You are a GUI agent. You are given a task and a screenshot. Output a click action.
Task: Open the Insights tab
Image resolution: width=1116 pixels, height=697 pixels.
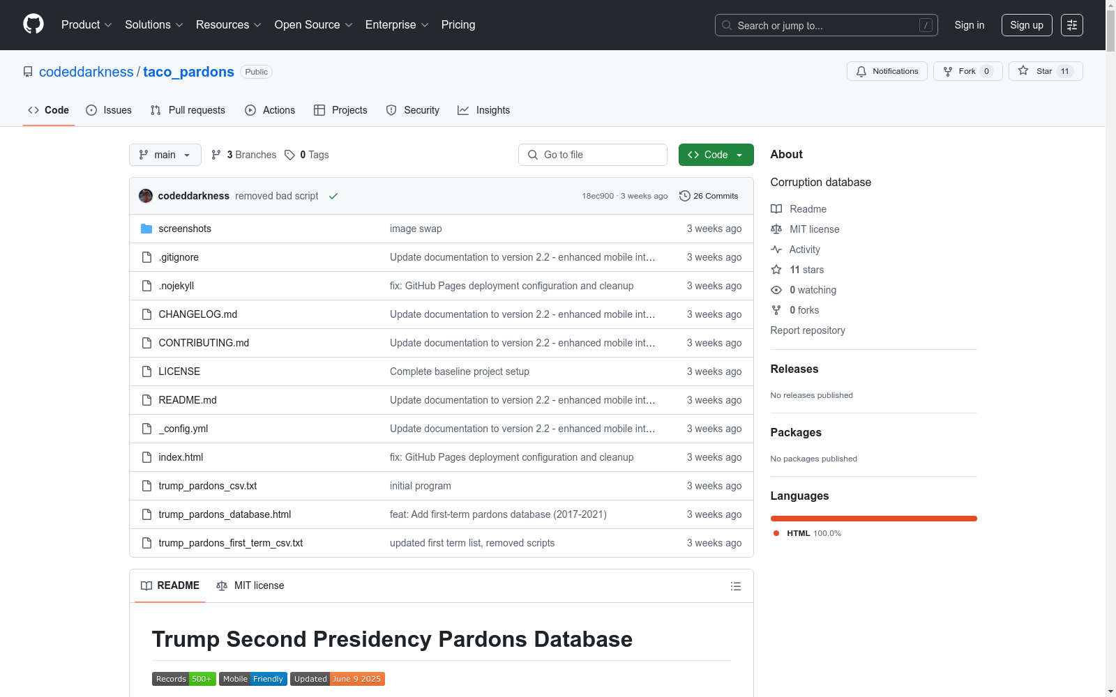[484, 110]
